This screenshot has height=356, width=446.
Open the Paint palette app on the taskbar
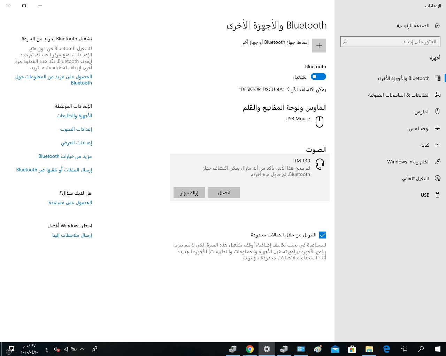click(x=318, y=349)
